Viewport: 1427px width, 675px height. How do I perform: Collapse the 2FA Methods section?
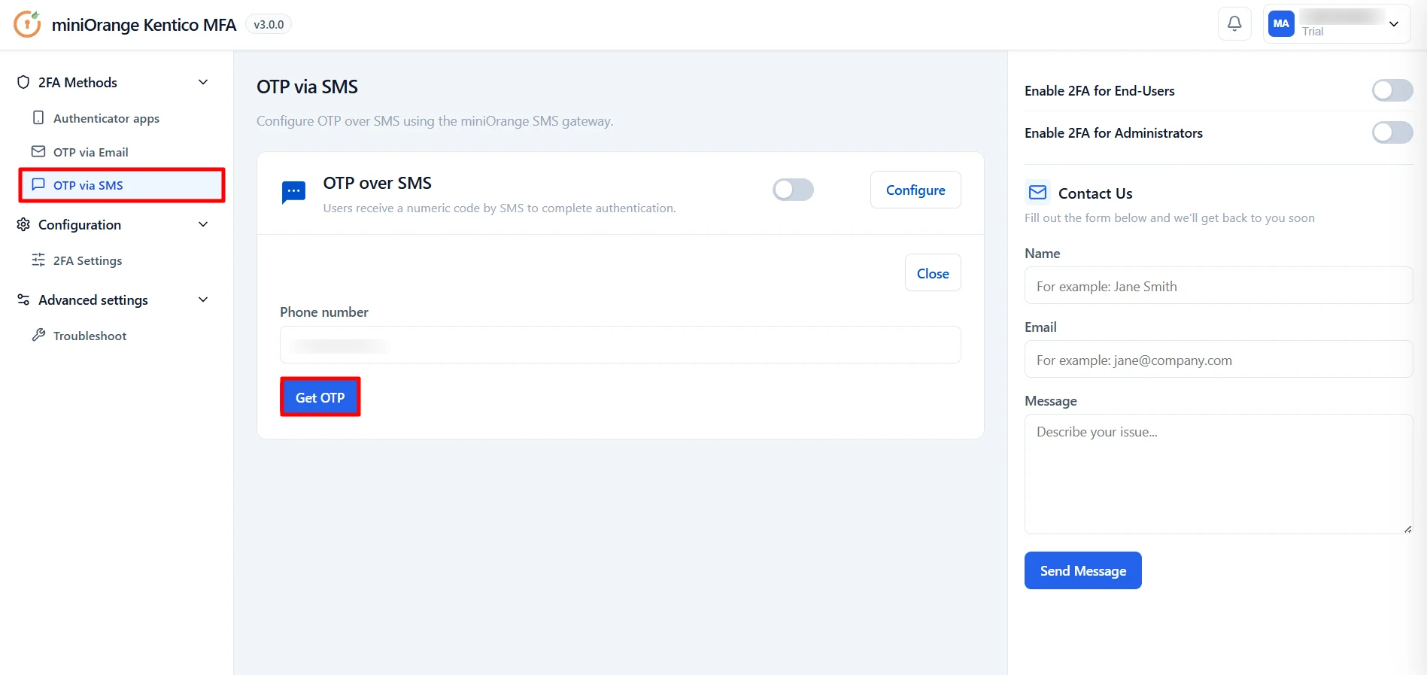click(203, 82)
